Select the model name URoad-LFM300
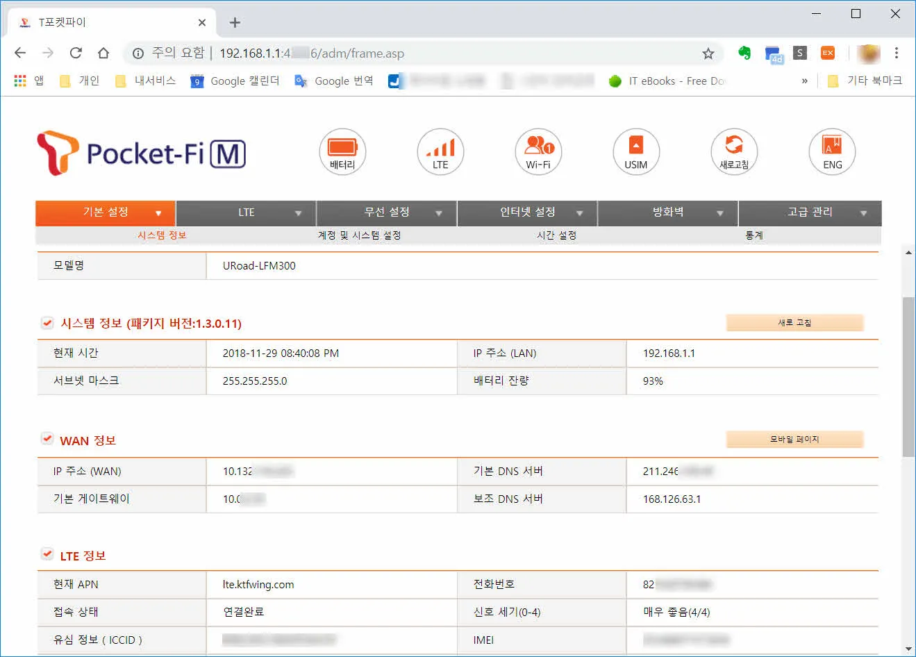Viewport: 916px width, 657px height. coord(259,266)
